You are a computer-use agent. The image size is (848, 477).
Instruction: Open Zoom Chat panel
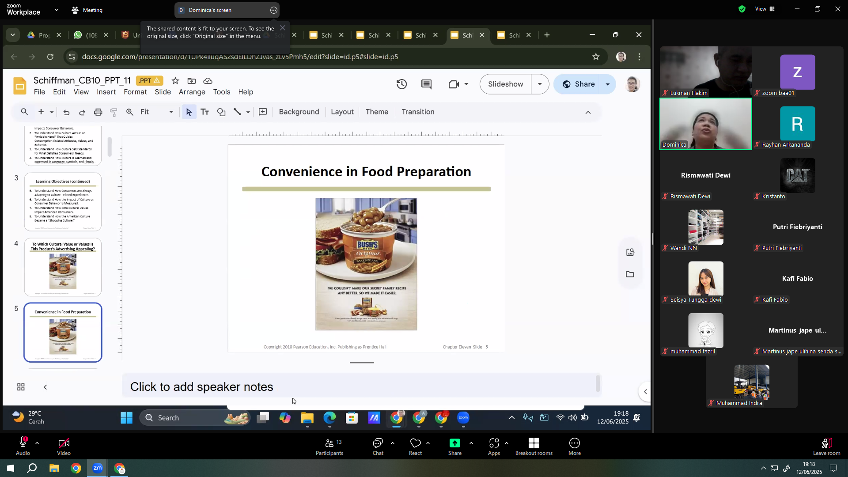click(x=378, y=447)
